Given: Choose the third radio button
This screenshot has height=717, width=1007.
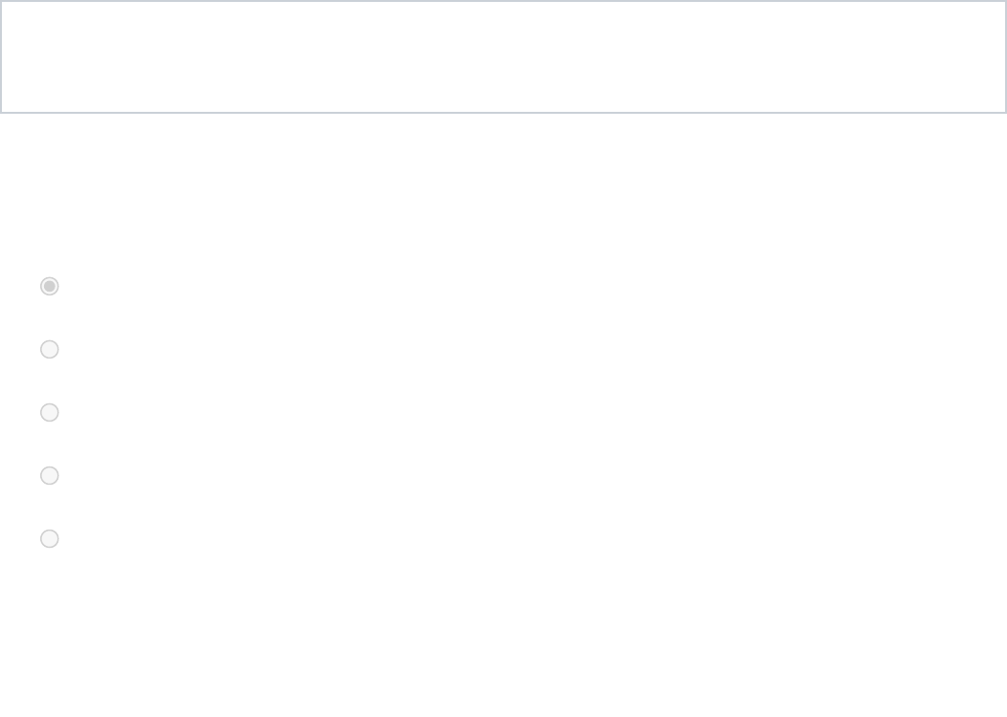Looking at the screenshot, I should [50, 412].
